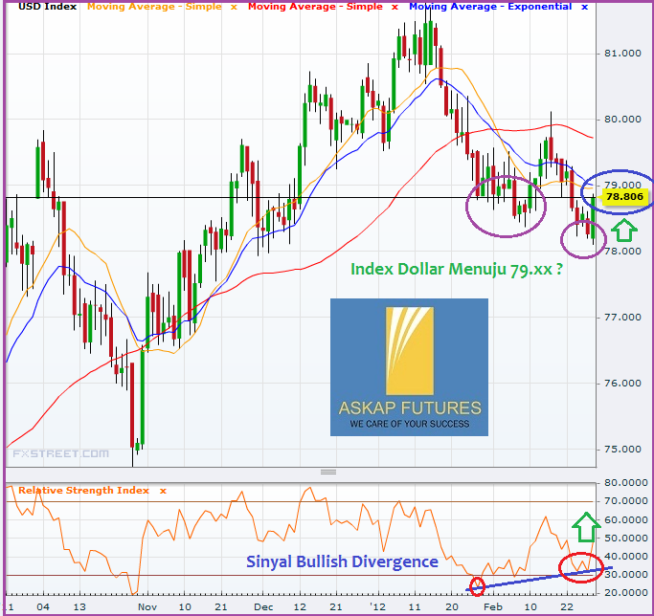Screen dimensions: 654x616
Task: Select the red Moving Average - Simple label
Action: [316, 8]
